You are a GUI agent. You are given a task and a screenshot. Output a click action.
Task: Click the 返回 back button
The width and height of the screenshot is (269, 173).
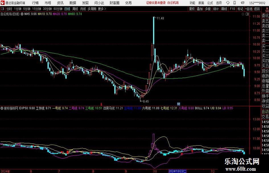(x=257, y=9)
